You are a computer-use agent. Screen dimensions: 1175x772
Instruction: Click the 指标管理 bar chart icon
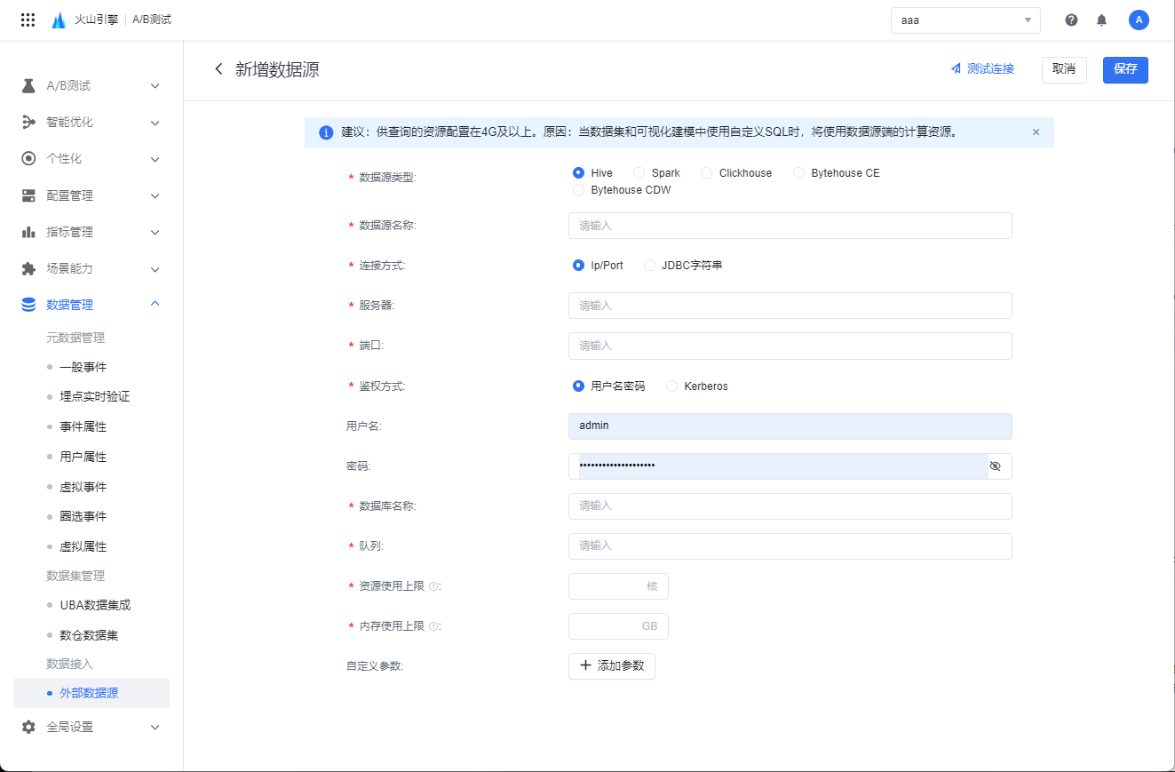pos(28,232)
